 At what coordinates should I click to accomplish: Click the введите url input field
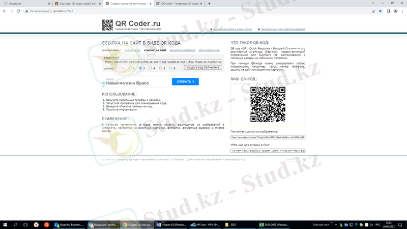163,62
